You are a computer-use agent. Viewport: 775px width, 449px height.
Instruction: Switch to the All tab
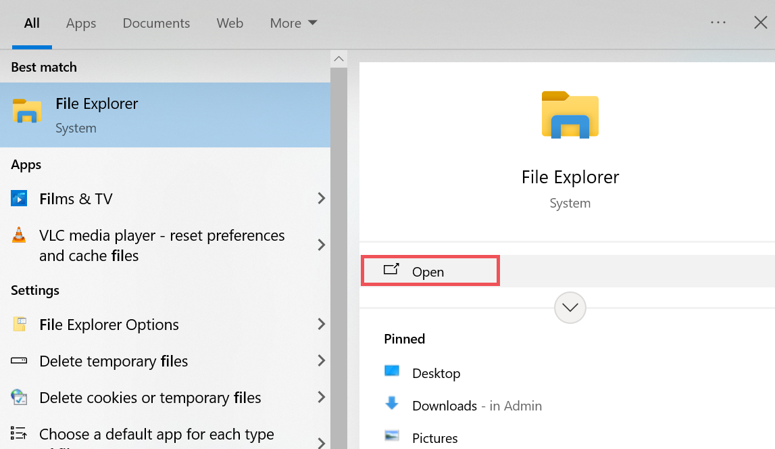click(32, 23)
